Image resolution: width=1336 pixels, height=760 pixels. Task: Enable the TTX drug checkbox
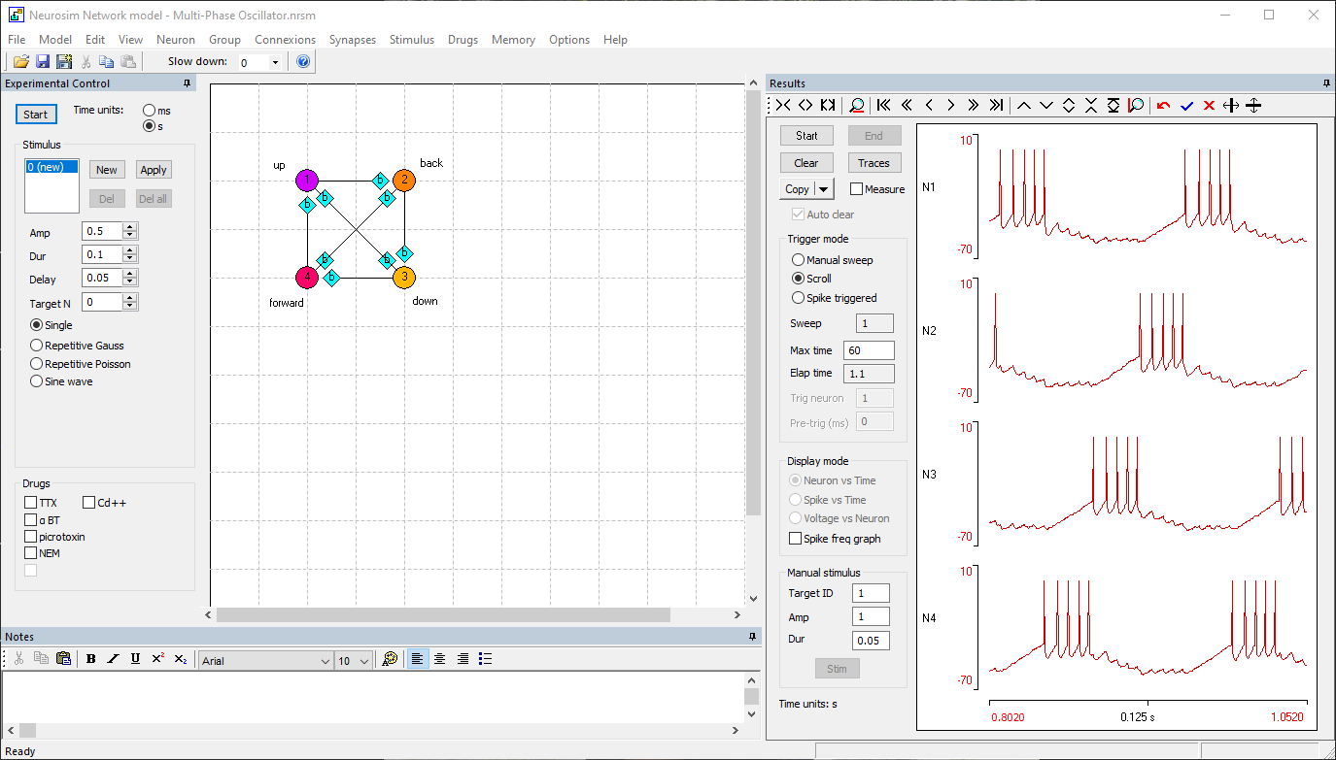pos(31,503)
